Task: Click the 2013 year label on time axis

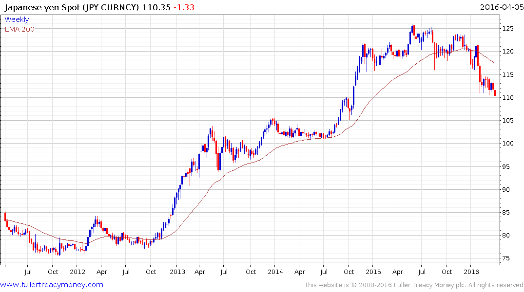Action: pyautogui.click(x=177, y=272)
